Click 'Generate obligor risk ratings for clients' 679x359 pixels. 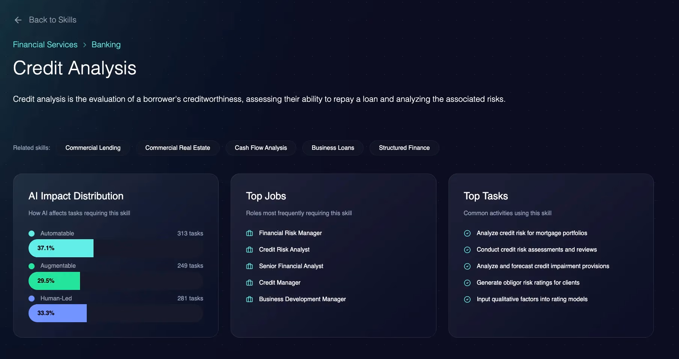[528, 283]
